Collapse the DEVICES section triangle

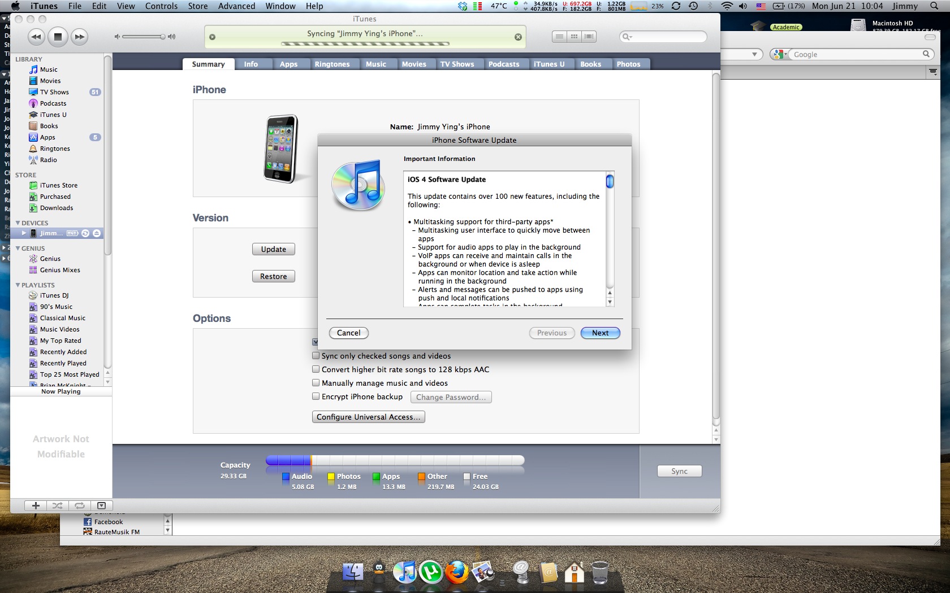18,223
